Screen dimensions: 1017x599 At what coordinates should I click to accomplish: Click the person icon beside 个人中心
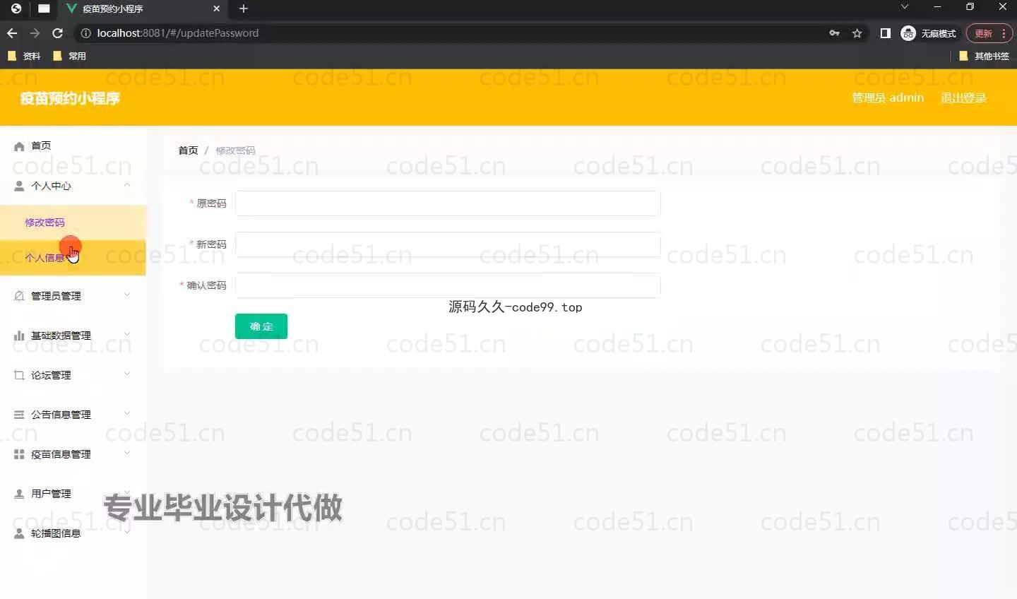click(19, 186)
